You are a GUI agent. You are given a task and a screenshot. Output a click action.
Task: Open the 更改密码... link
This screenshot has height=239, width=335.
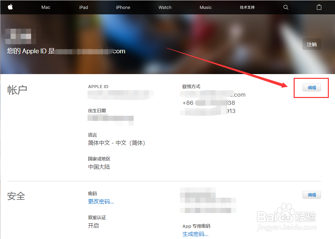101,201
